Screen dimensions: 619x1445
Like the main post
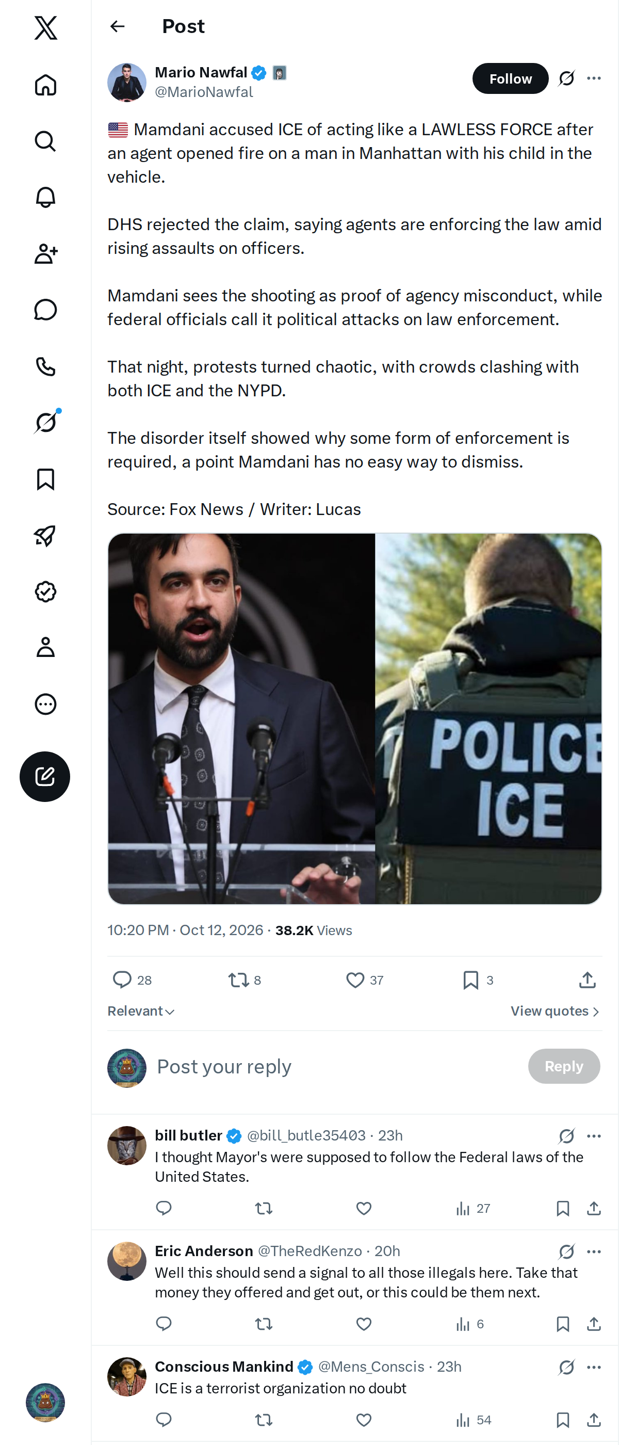point(365,980)
